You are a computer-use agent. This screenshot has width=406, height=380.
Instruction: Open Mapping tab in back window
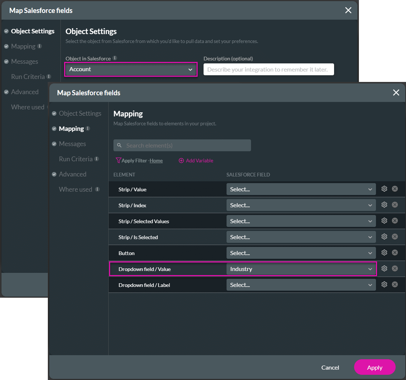pyautogui.click(x=23, y=46)
